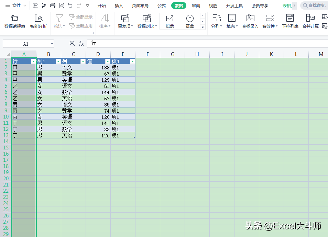Click cell with value 141
The width and height of the screenshot is (328, 237).
98,123
